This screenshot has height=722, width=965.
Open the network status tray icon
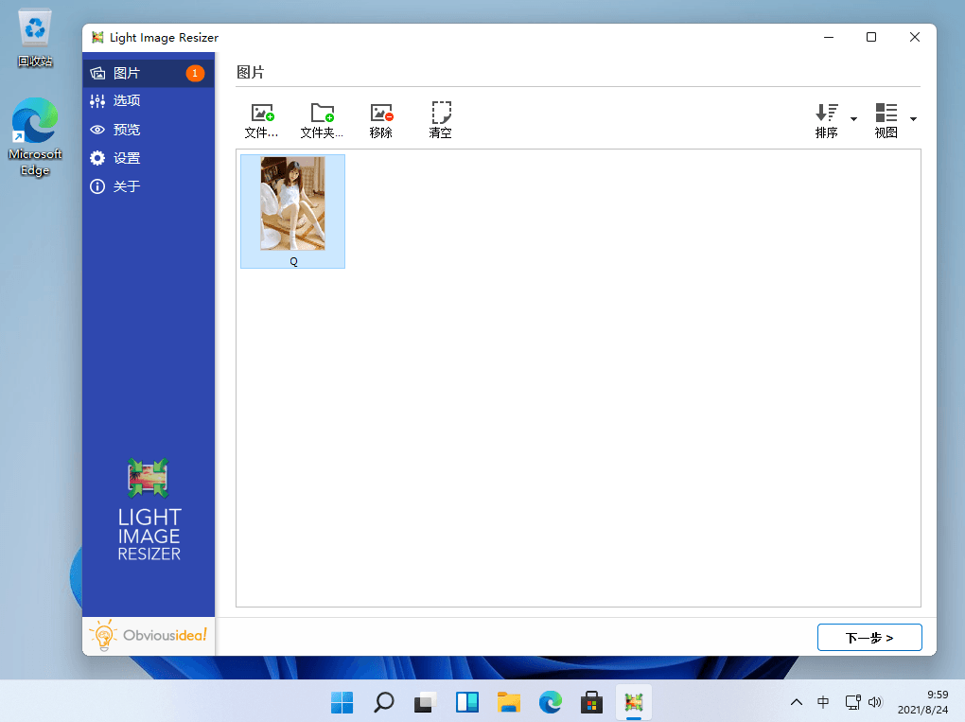853,702
